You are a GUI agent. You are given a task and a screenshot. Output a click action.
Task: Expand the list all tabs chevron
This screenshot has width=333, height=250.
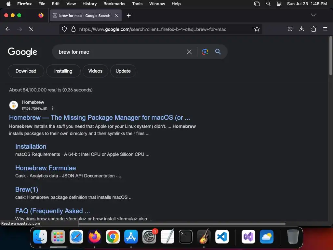pos(313,15)
